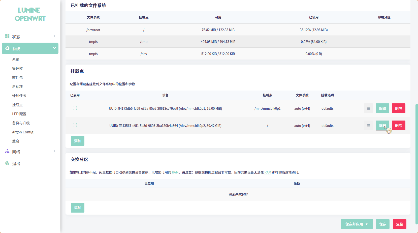Expand the Network menu chevron

[54, 151]
